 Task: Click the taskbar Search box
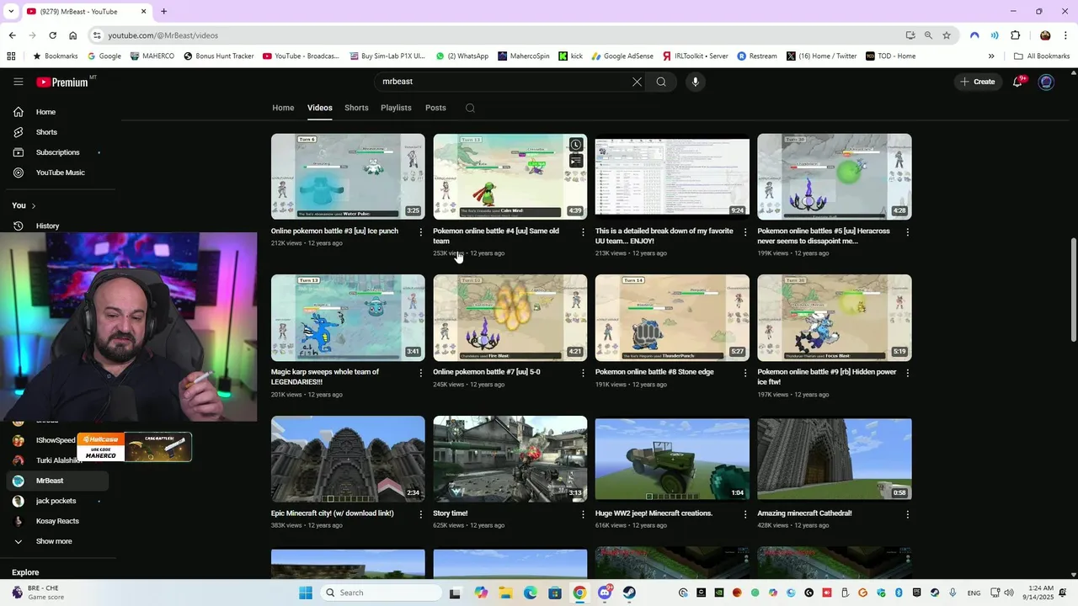[382, 593]
